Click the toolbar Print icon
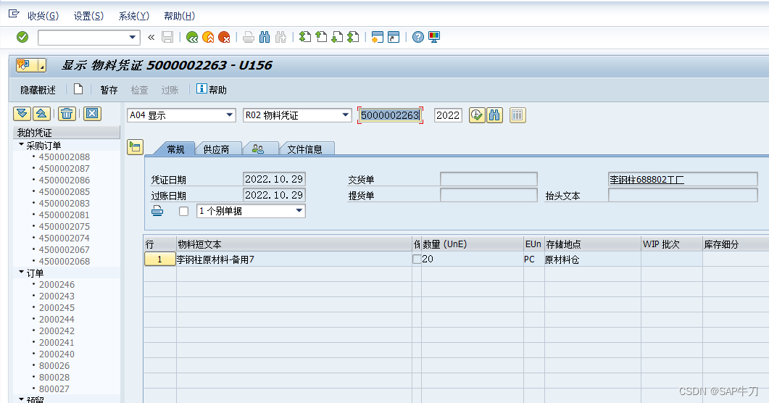 pos(249,37)
